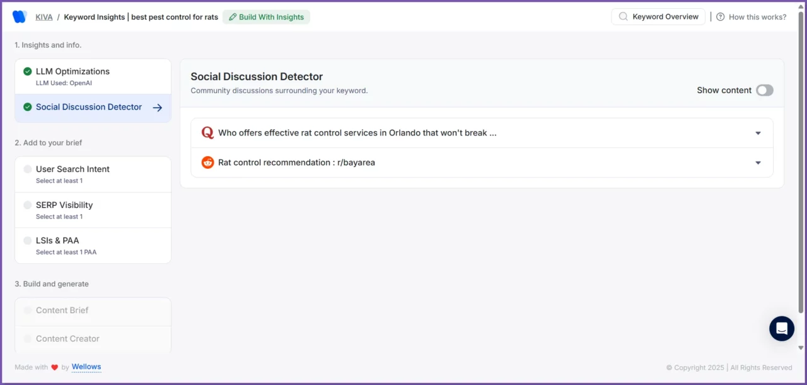Open the 'How this works?' help icon

[x=721, y=16]
